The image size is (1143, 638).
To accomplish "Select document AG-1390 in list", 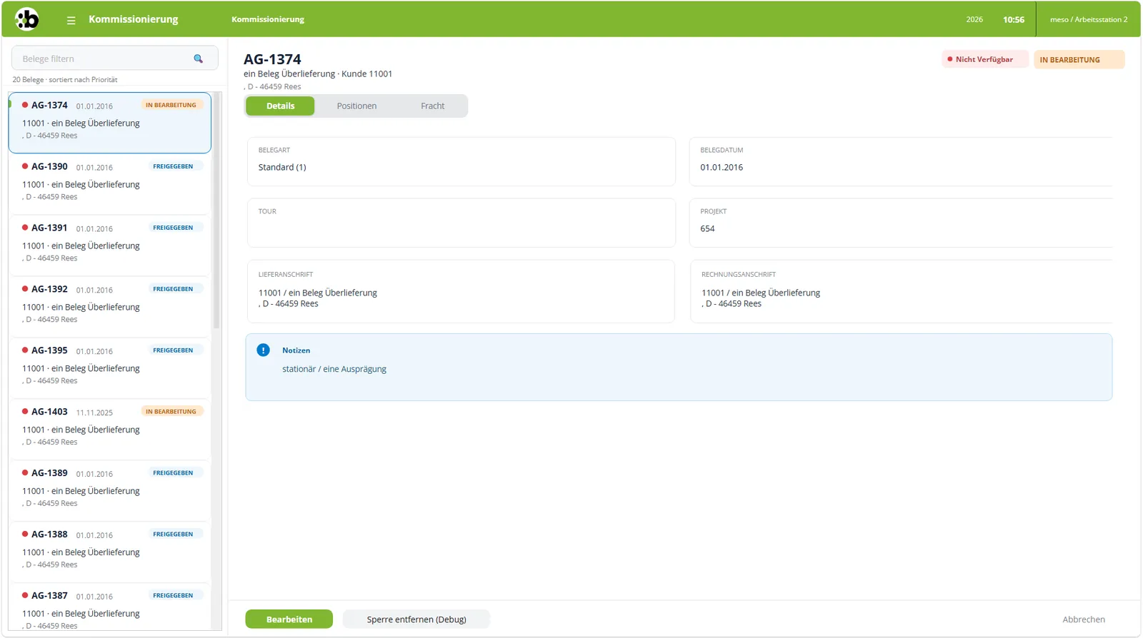I will point(110,184).
